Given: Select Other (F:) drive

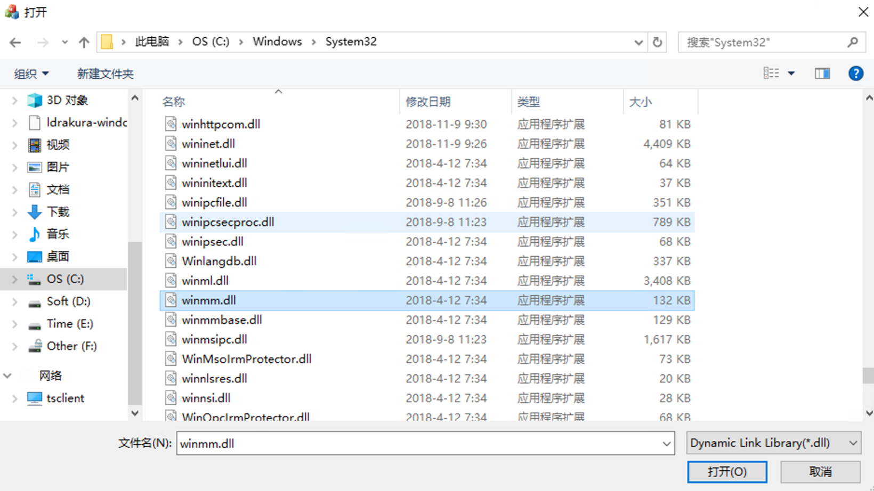Looking at the screenshot, I should (71, 346).
